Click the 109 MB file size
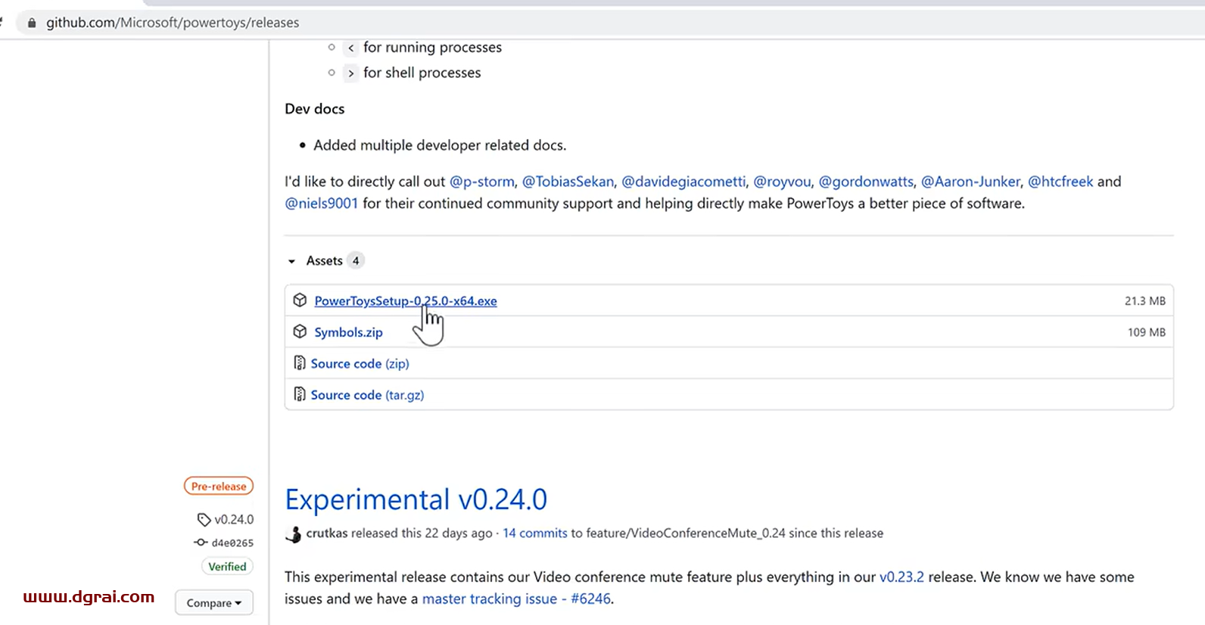Screen dimensions: 1205x625 [x=1146, y=332]
